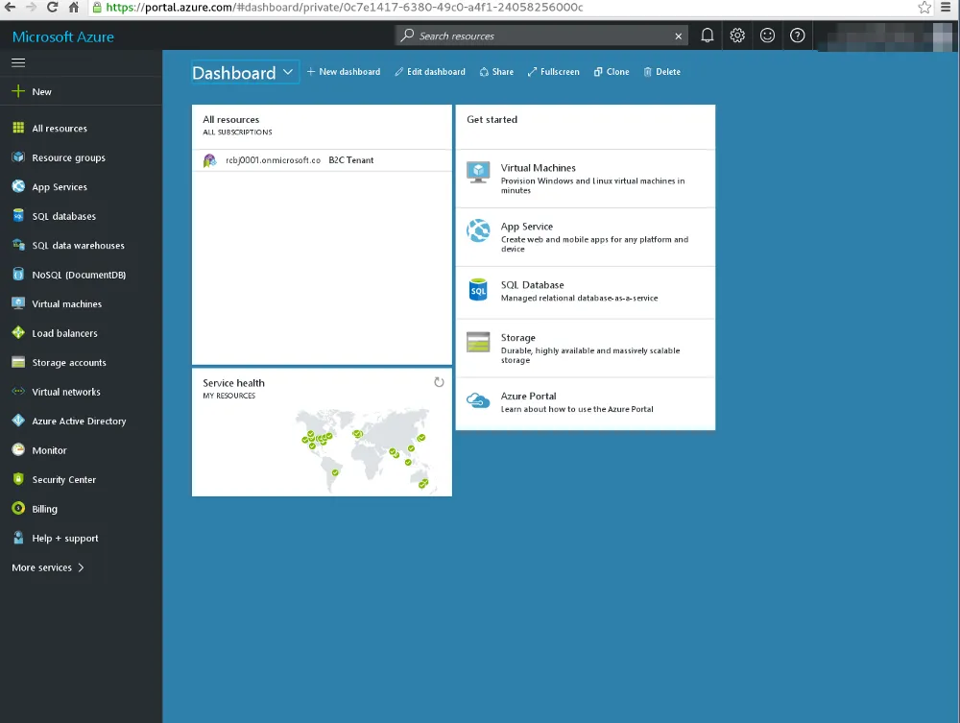Click the Load balancers diamond icon

[18, 333]
